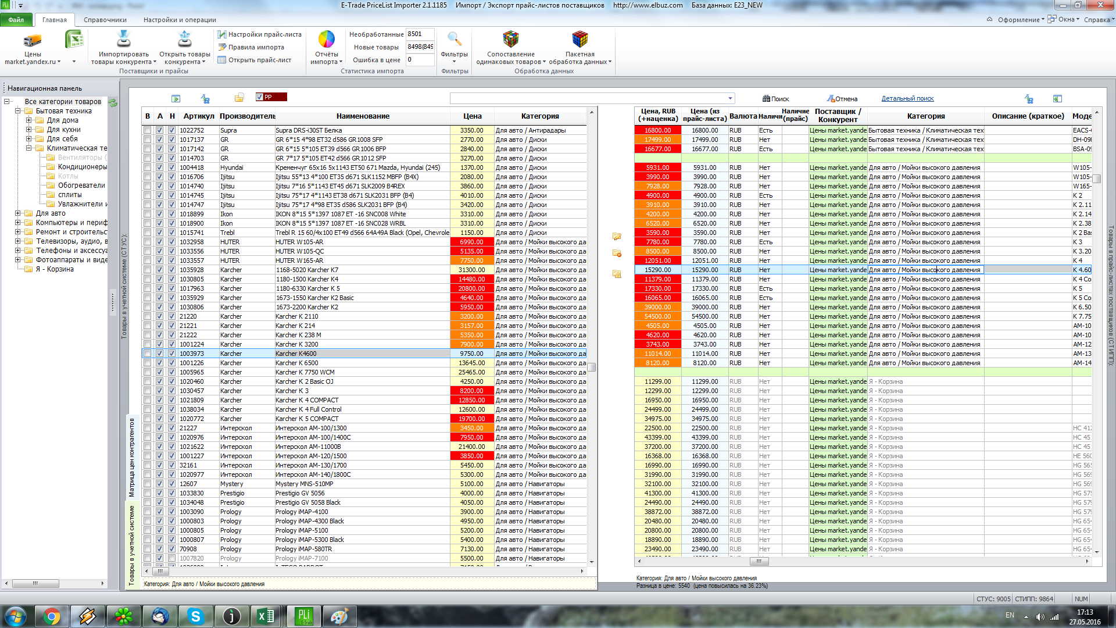
Task: Refresh the category tree icon
Action: 113,102
